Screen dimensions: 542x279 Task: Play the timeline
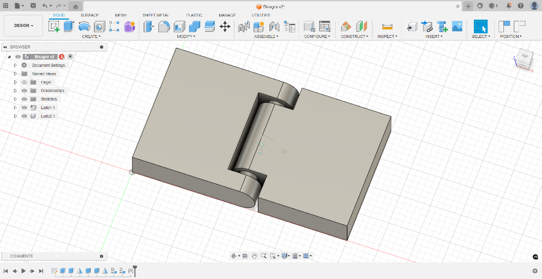tap(23, 271)
